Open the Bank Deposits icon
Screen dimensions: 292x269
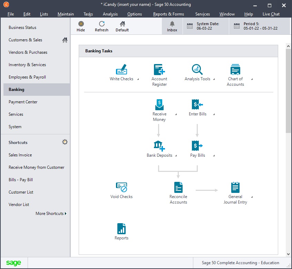click(159, 146)
